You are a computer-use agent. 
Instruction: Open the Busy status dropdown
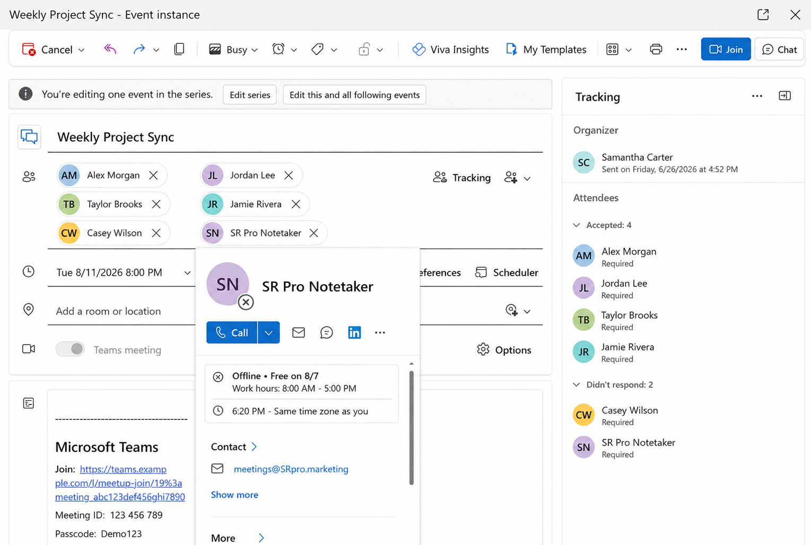click(233, 49)
